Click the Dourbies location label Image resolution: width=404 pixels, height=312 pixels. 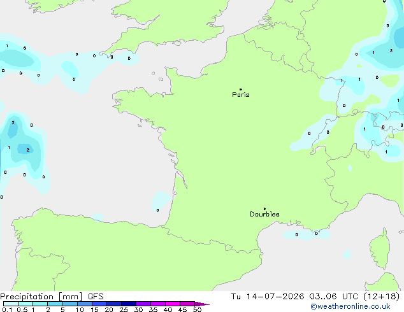tap(264, 214)
